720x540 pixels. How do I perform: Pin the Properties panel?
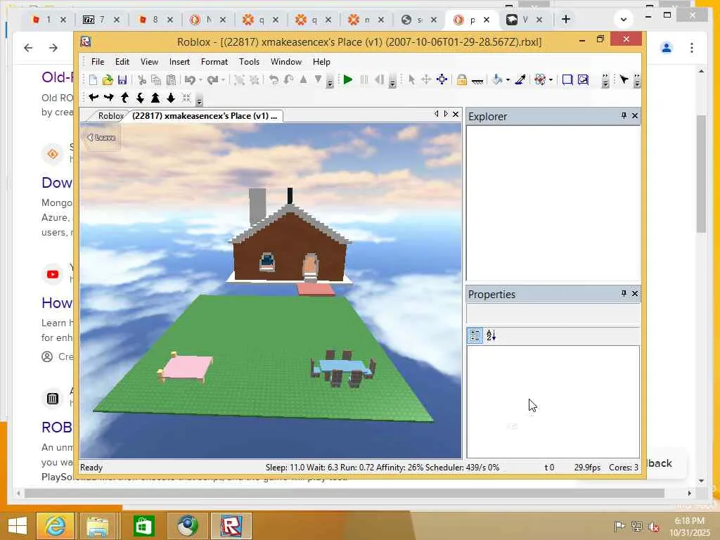[624, 293]
